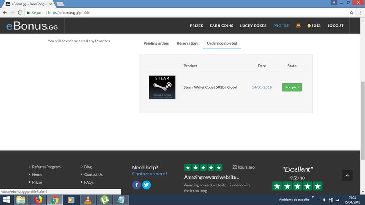Click the green Accepted state button

coord(292,87)
